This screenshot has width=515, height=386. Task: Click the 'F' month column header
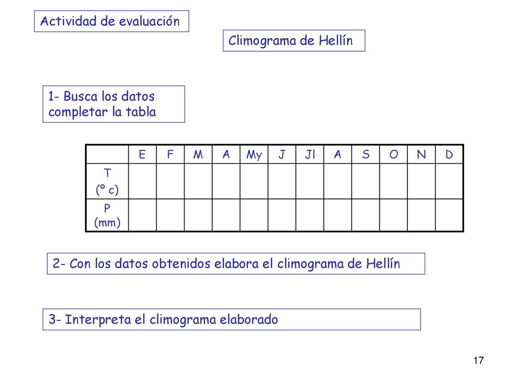tap(170, 154)
